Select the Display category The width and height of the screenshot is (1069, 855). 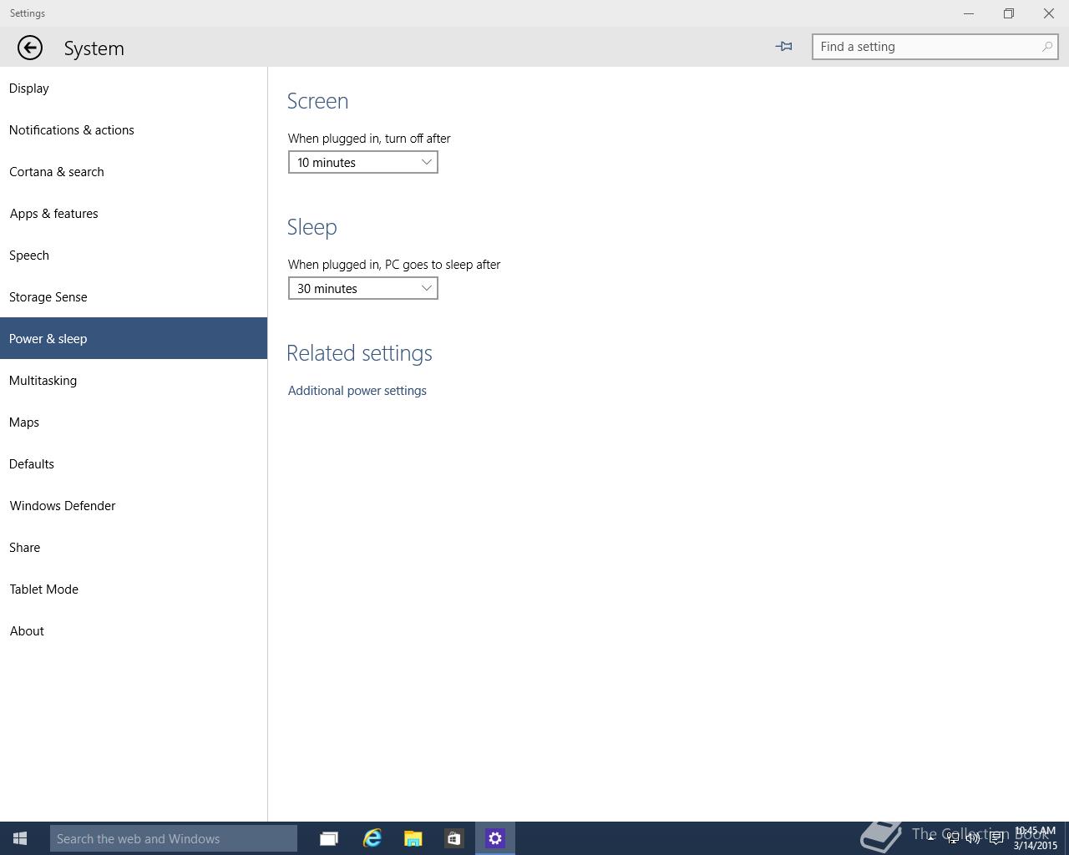[x=134, y=88]
